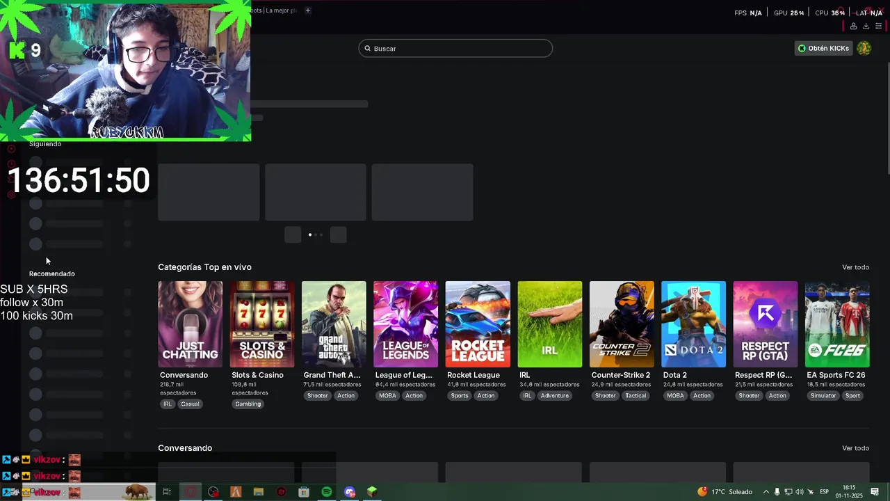Click the Buscar search field
The height and width of the screenshot is (501, 890).
click(455, 48)
